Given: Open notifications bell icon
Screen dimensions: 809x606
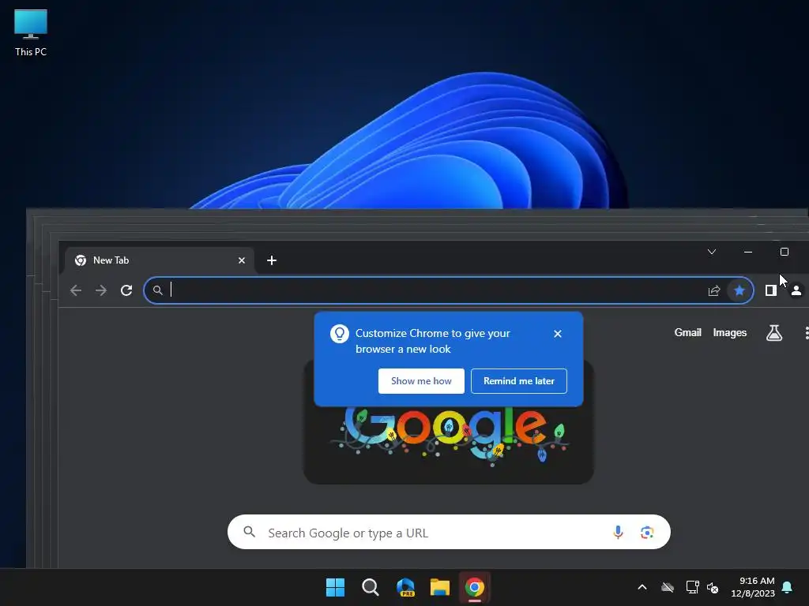Looking at the screenshot, I should pyautogui.click(x=788, y=587).
